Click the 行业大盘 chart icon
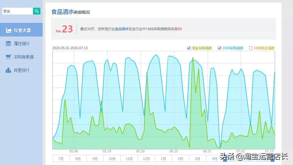 [x=9, y=30]
